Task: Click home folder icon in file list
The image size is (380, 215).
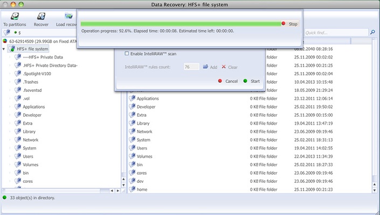Action: 132,189
